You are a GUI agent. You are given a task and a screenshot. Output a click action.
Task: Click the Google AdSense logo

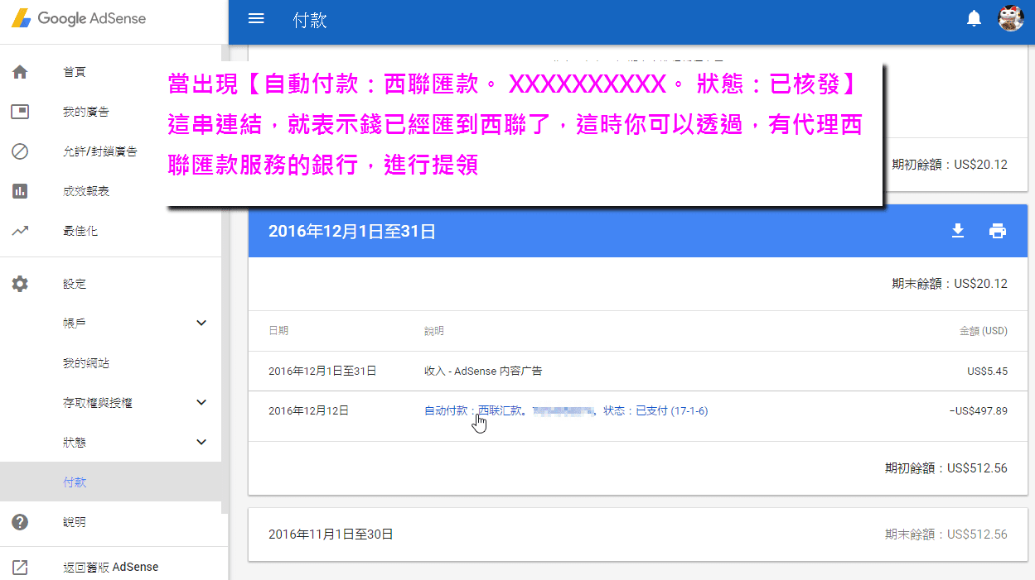pyautogui.click(x=79, y=18)
